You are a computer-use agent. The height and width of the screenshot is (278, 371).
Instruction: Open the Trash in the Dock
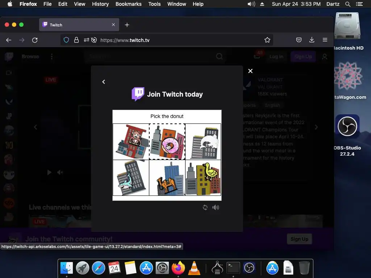tap(304, 268)
